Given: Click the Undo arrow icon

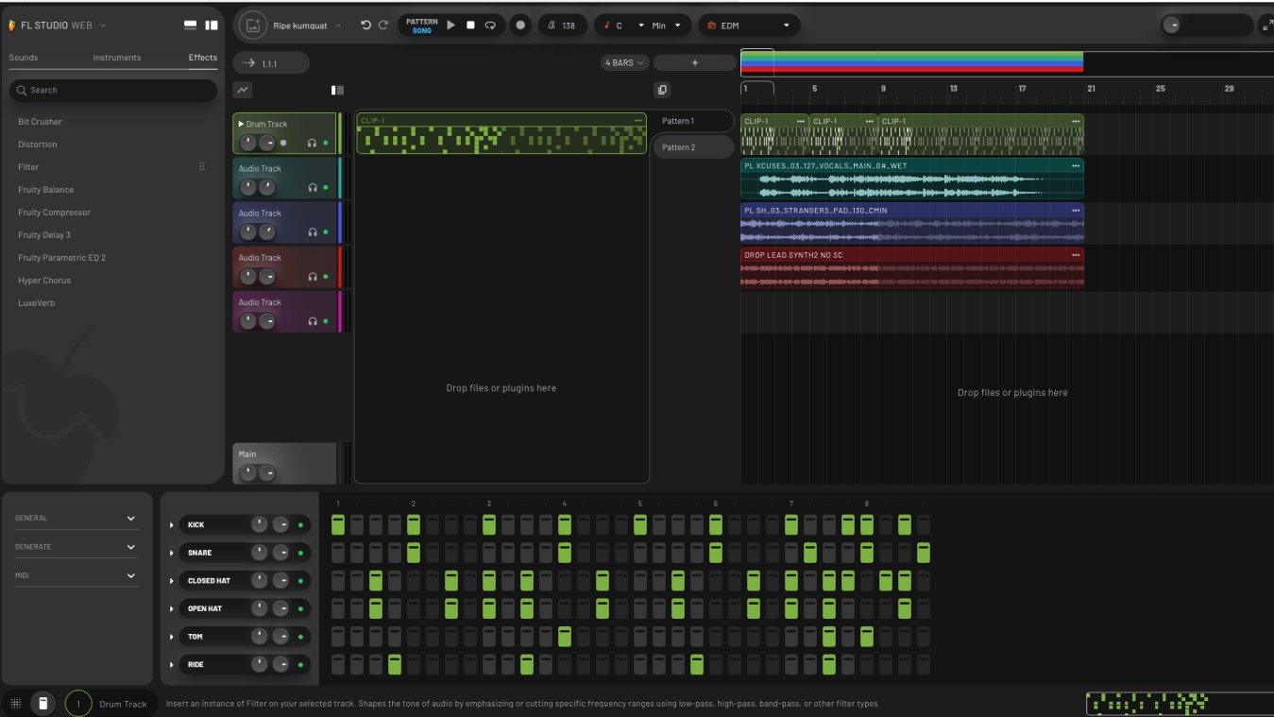Looking at the screenshot, I should coord(365,26).
